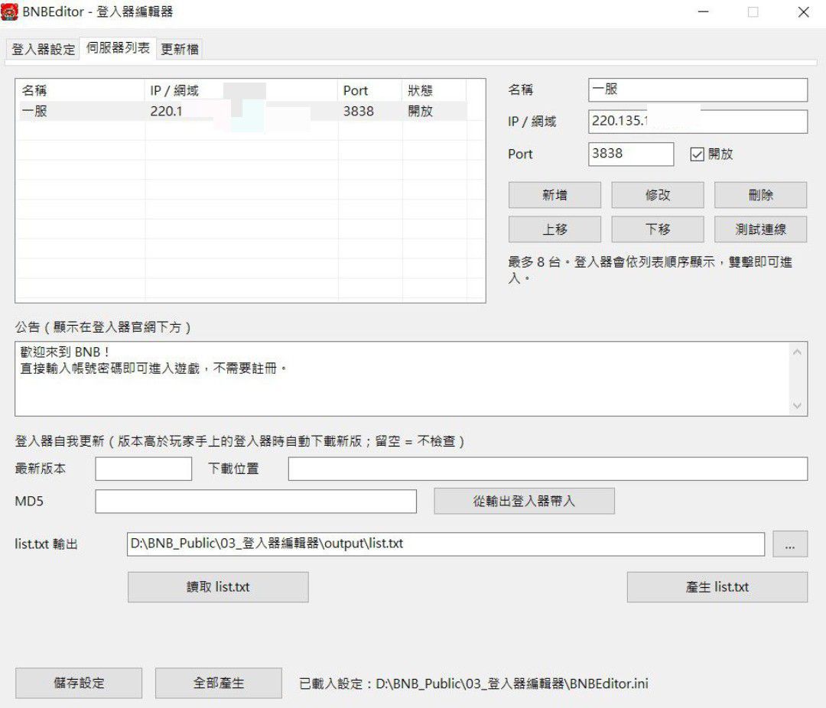Viewport: 826px width, 708px height.
Task: Open the 更新檔 tab
Action: click(180, 50)
